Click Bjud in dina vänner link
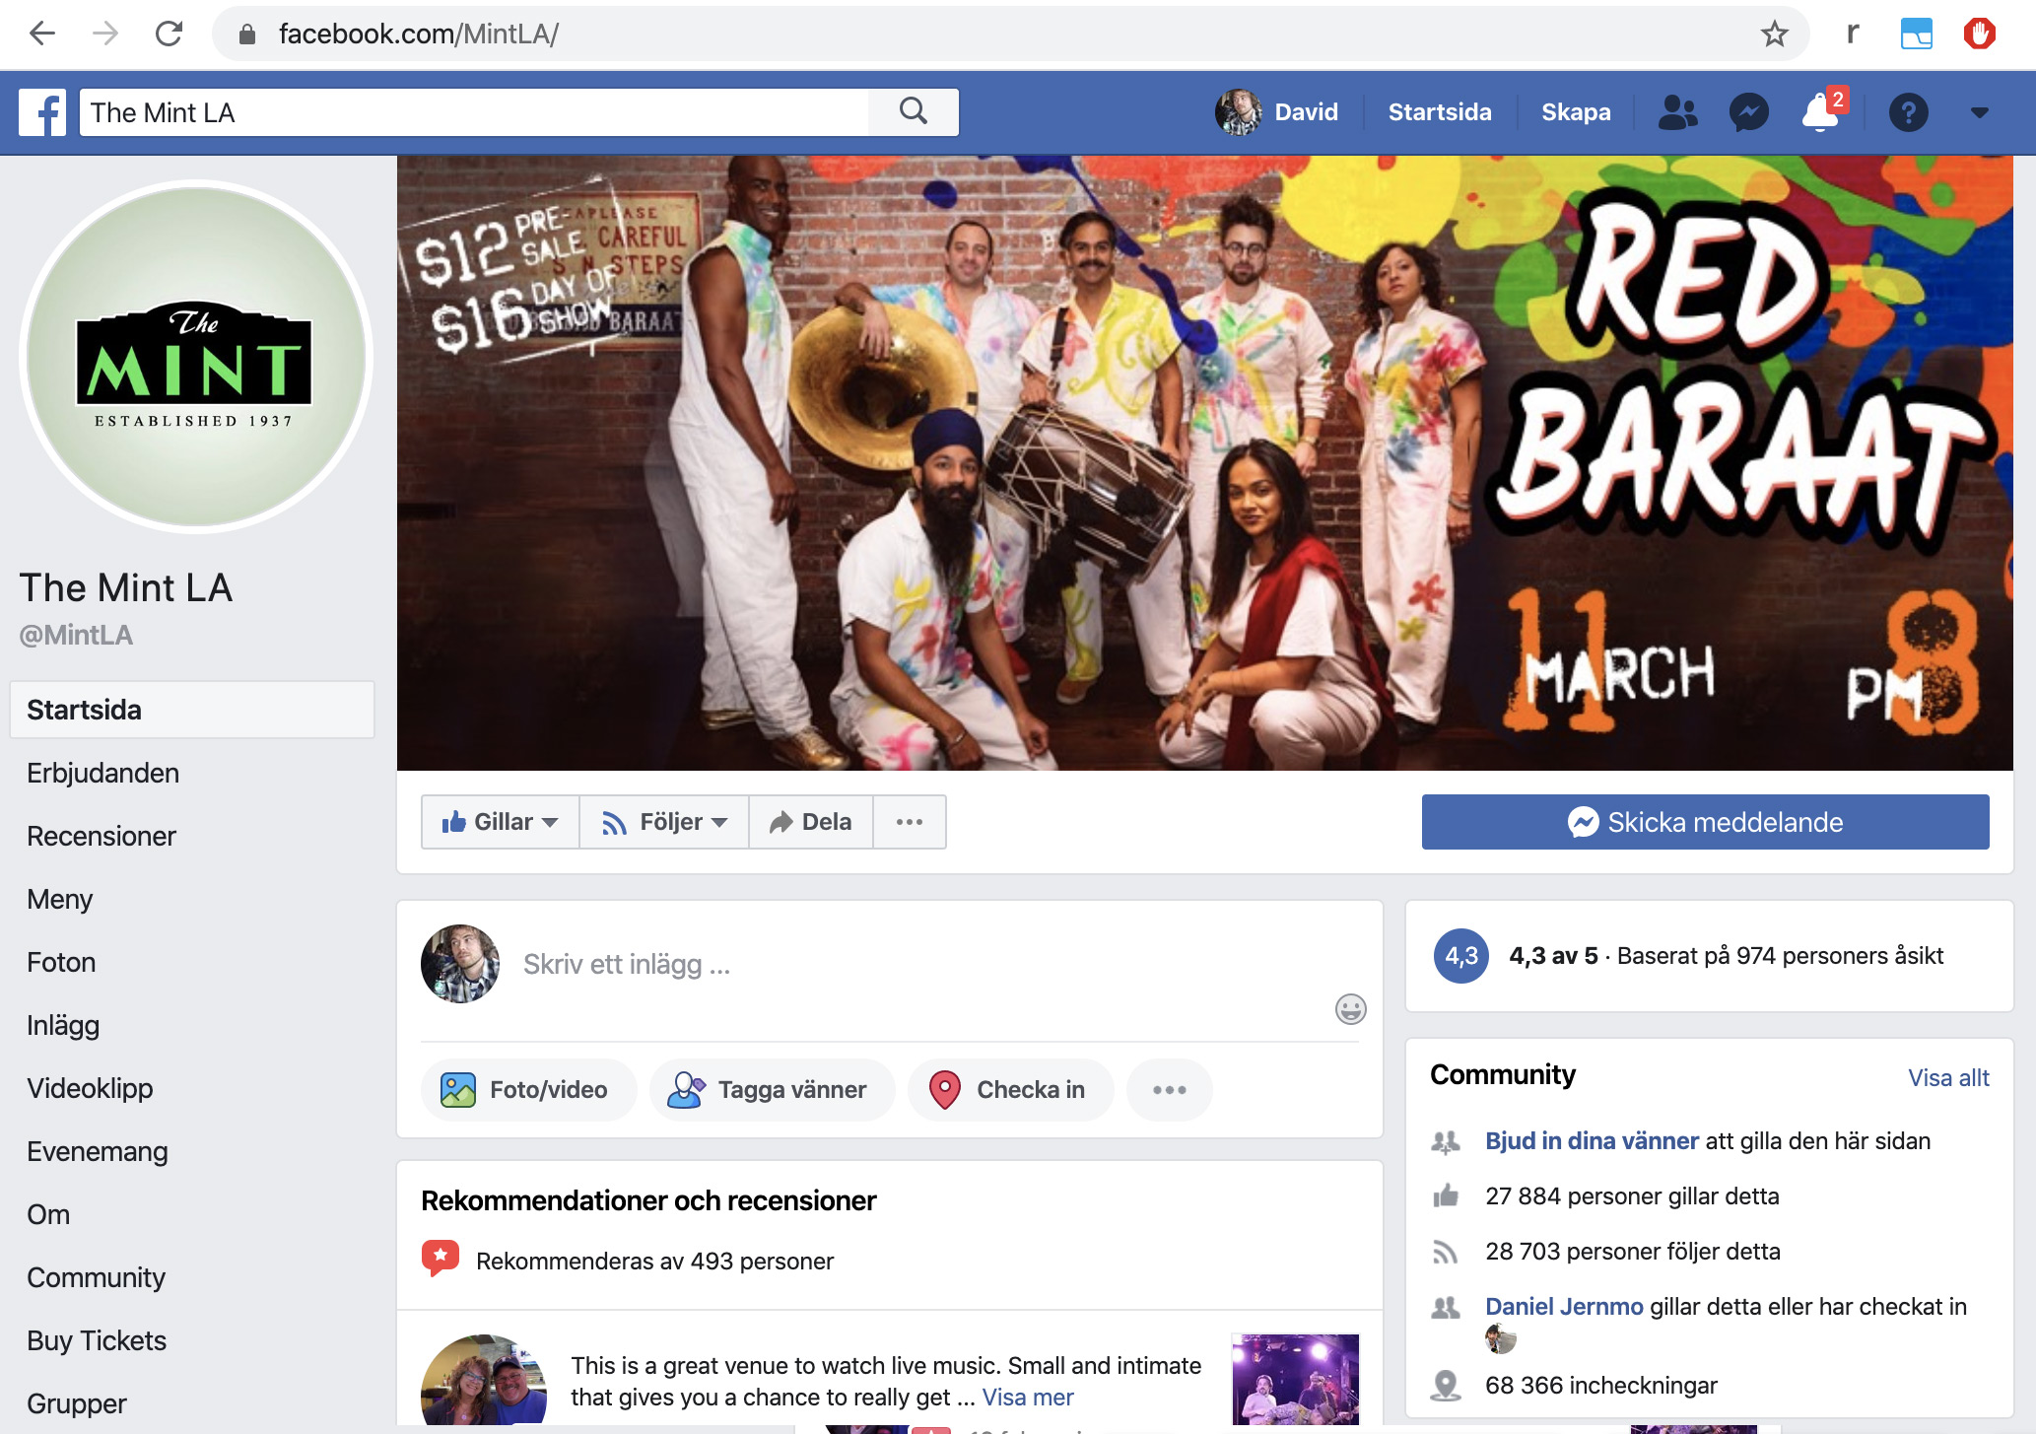2036x1434 pixels. coord(1592,1140)
